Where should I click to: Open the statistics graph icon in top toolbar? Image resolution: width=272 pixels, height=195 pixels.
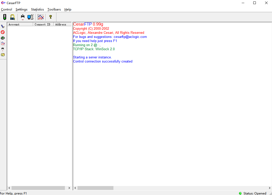[41, 17]
